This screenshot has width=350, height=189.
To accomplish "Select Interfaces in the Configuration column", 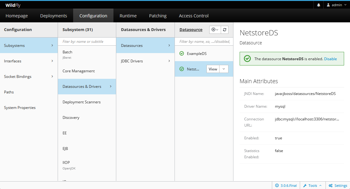I will coord(29,61).
